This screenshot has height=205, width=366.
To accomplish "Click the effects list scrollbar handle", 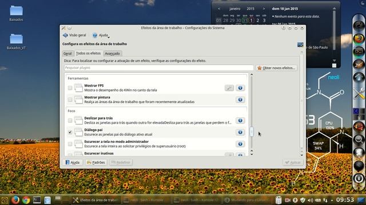I will point(252,132).
